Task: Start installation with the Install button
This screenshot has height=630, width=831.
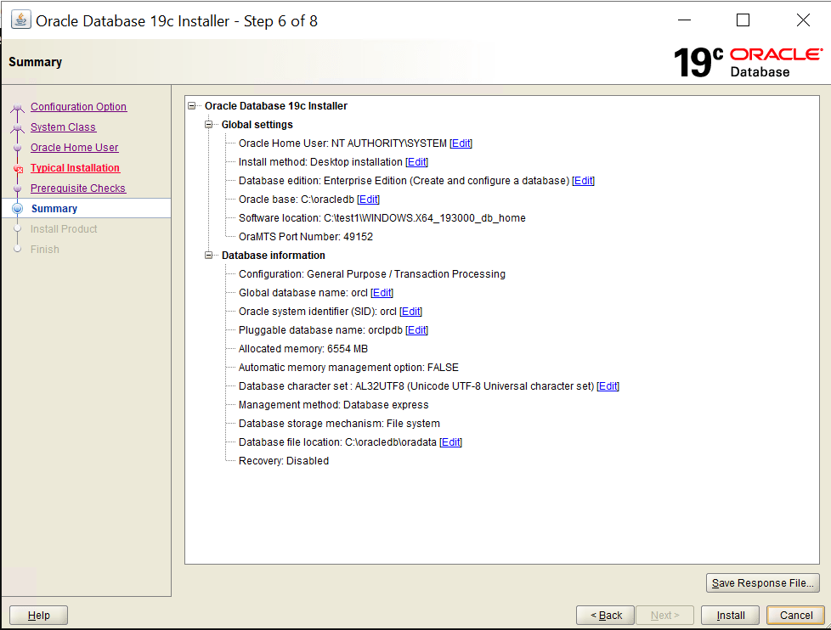Action: pos(730,616)
